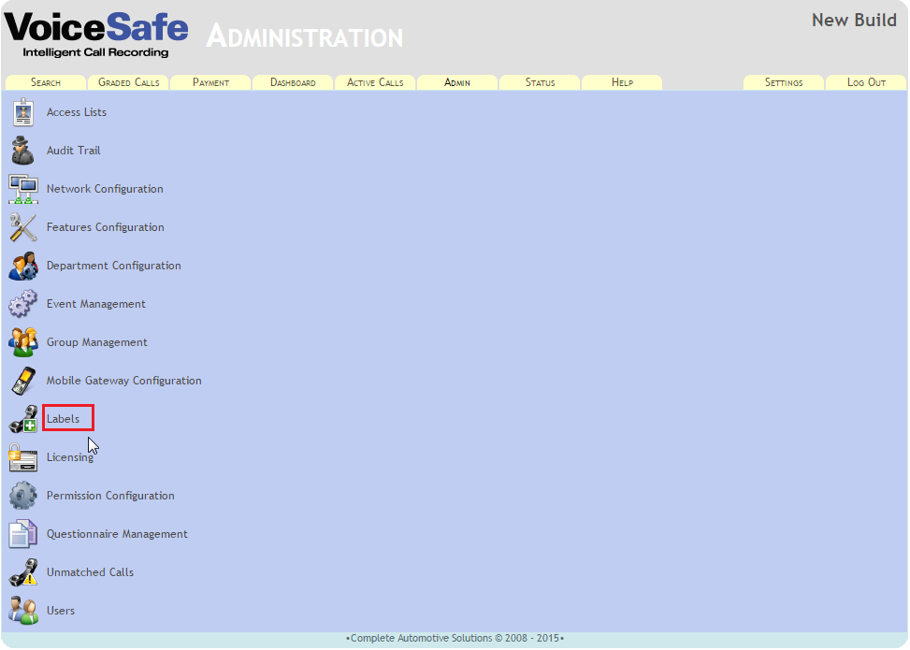Image resolution: width=910 pixels, height=650 pixels.
Task: Click the Network Configuration computers icon
Action: click(x=23, y=189)
